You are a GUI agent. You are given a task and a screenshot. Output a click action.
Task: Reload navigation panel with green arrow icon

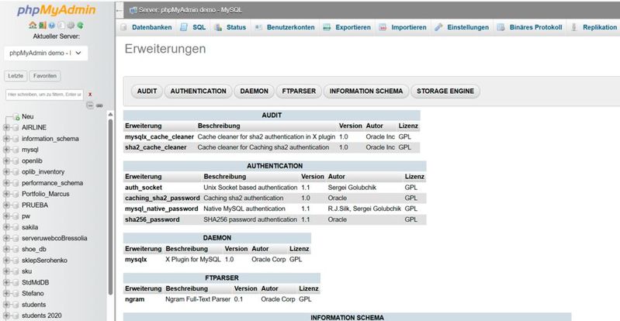(80, 26)
